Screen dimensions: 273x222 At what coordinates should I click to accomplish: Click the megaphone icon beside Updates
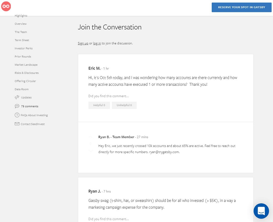(17, 97)
